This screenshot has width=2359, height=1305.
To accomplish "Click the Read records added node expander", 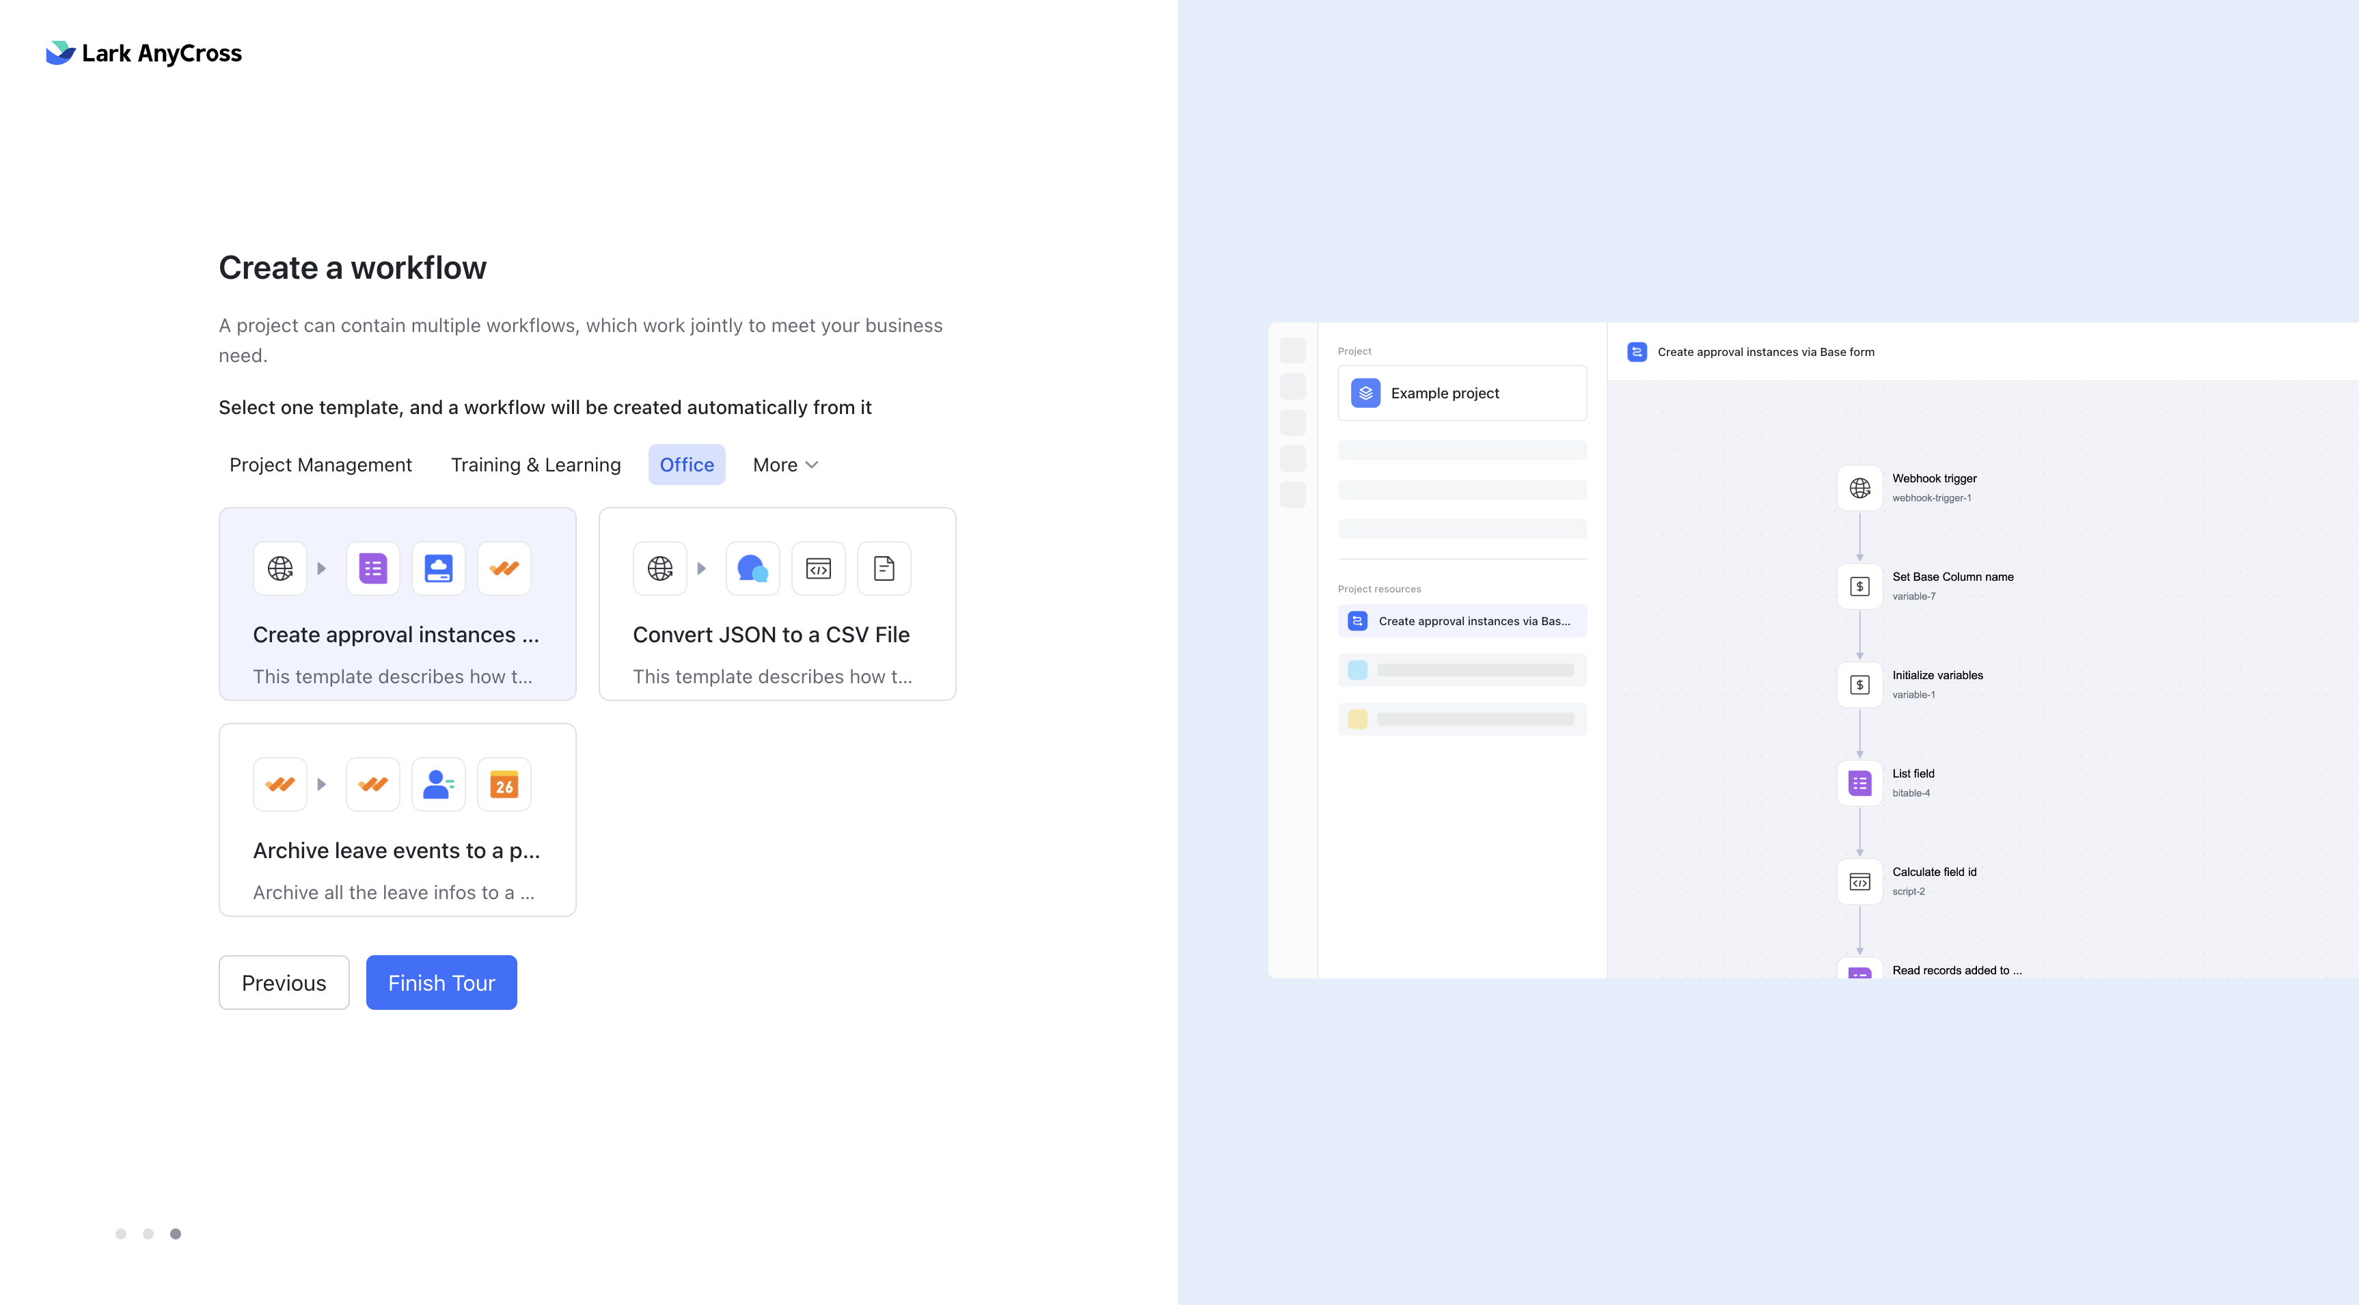I will point(1861,969).
